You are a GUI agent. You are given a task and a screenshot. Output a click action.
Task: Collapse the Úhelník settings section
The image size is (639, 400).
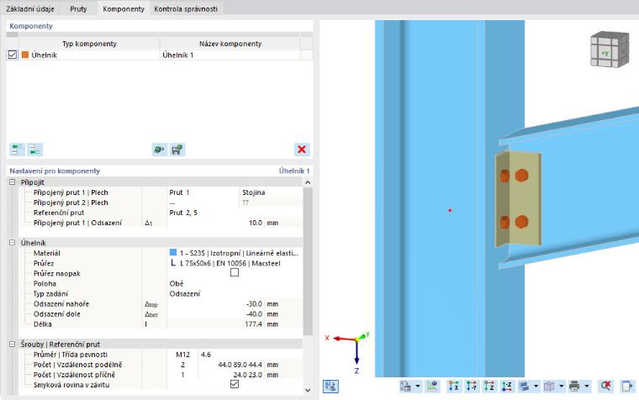tap(13, 243)
